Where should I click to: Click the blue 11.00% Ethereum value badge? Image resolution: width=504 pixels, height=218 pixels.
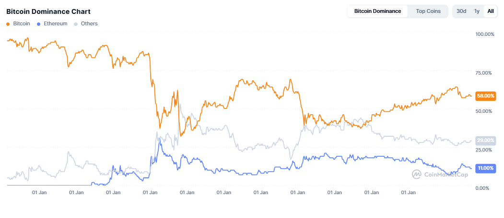coord(485,168)
